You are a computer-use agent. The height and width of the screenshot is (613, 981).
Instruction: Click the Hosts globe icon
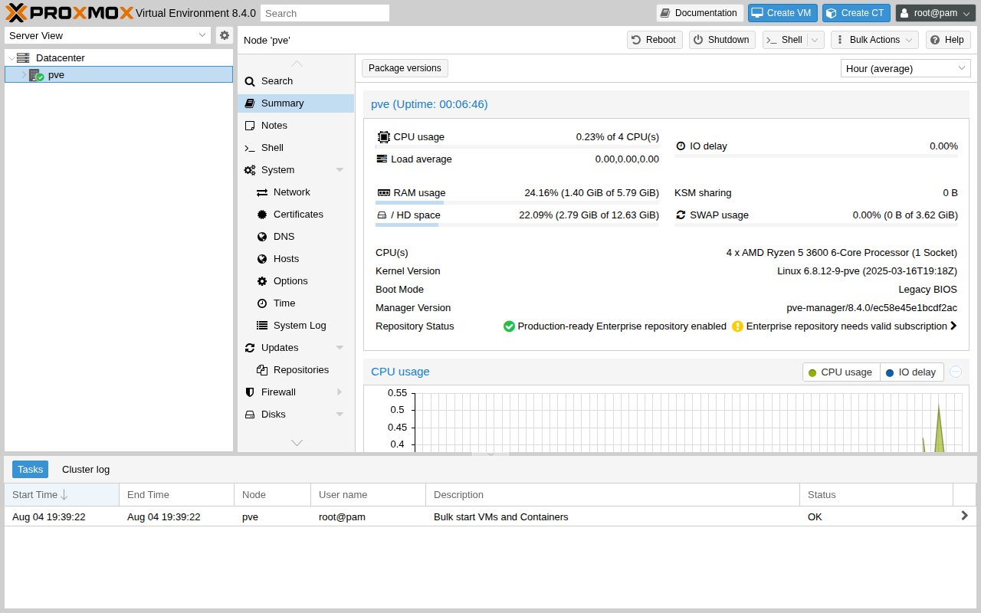[x=262, y=259]
